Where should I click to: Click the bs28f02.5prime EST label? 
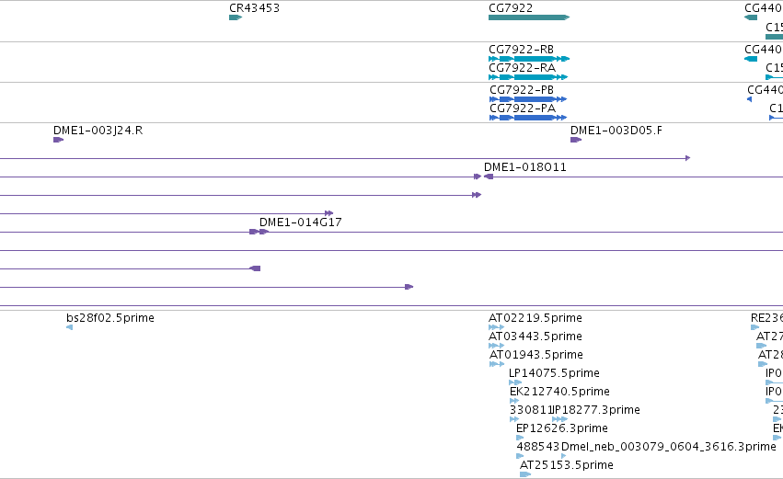click(x=110, y=318)
